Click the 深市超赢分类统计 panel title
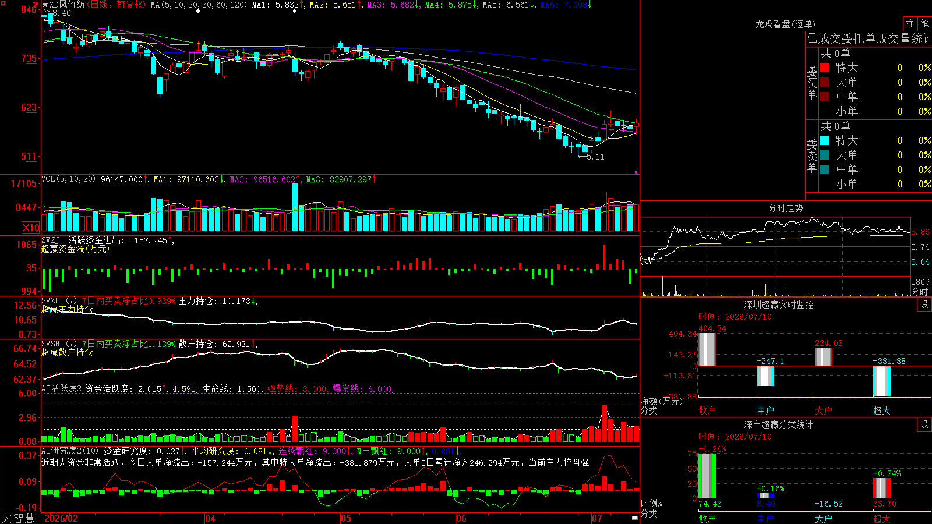 click(x=779, y=424)
